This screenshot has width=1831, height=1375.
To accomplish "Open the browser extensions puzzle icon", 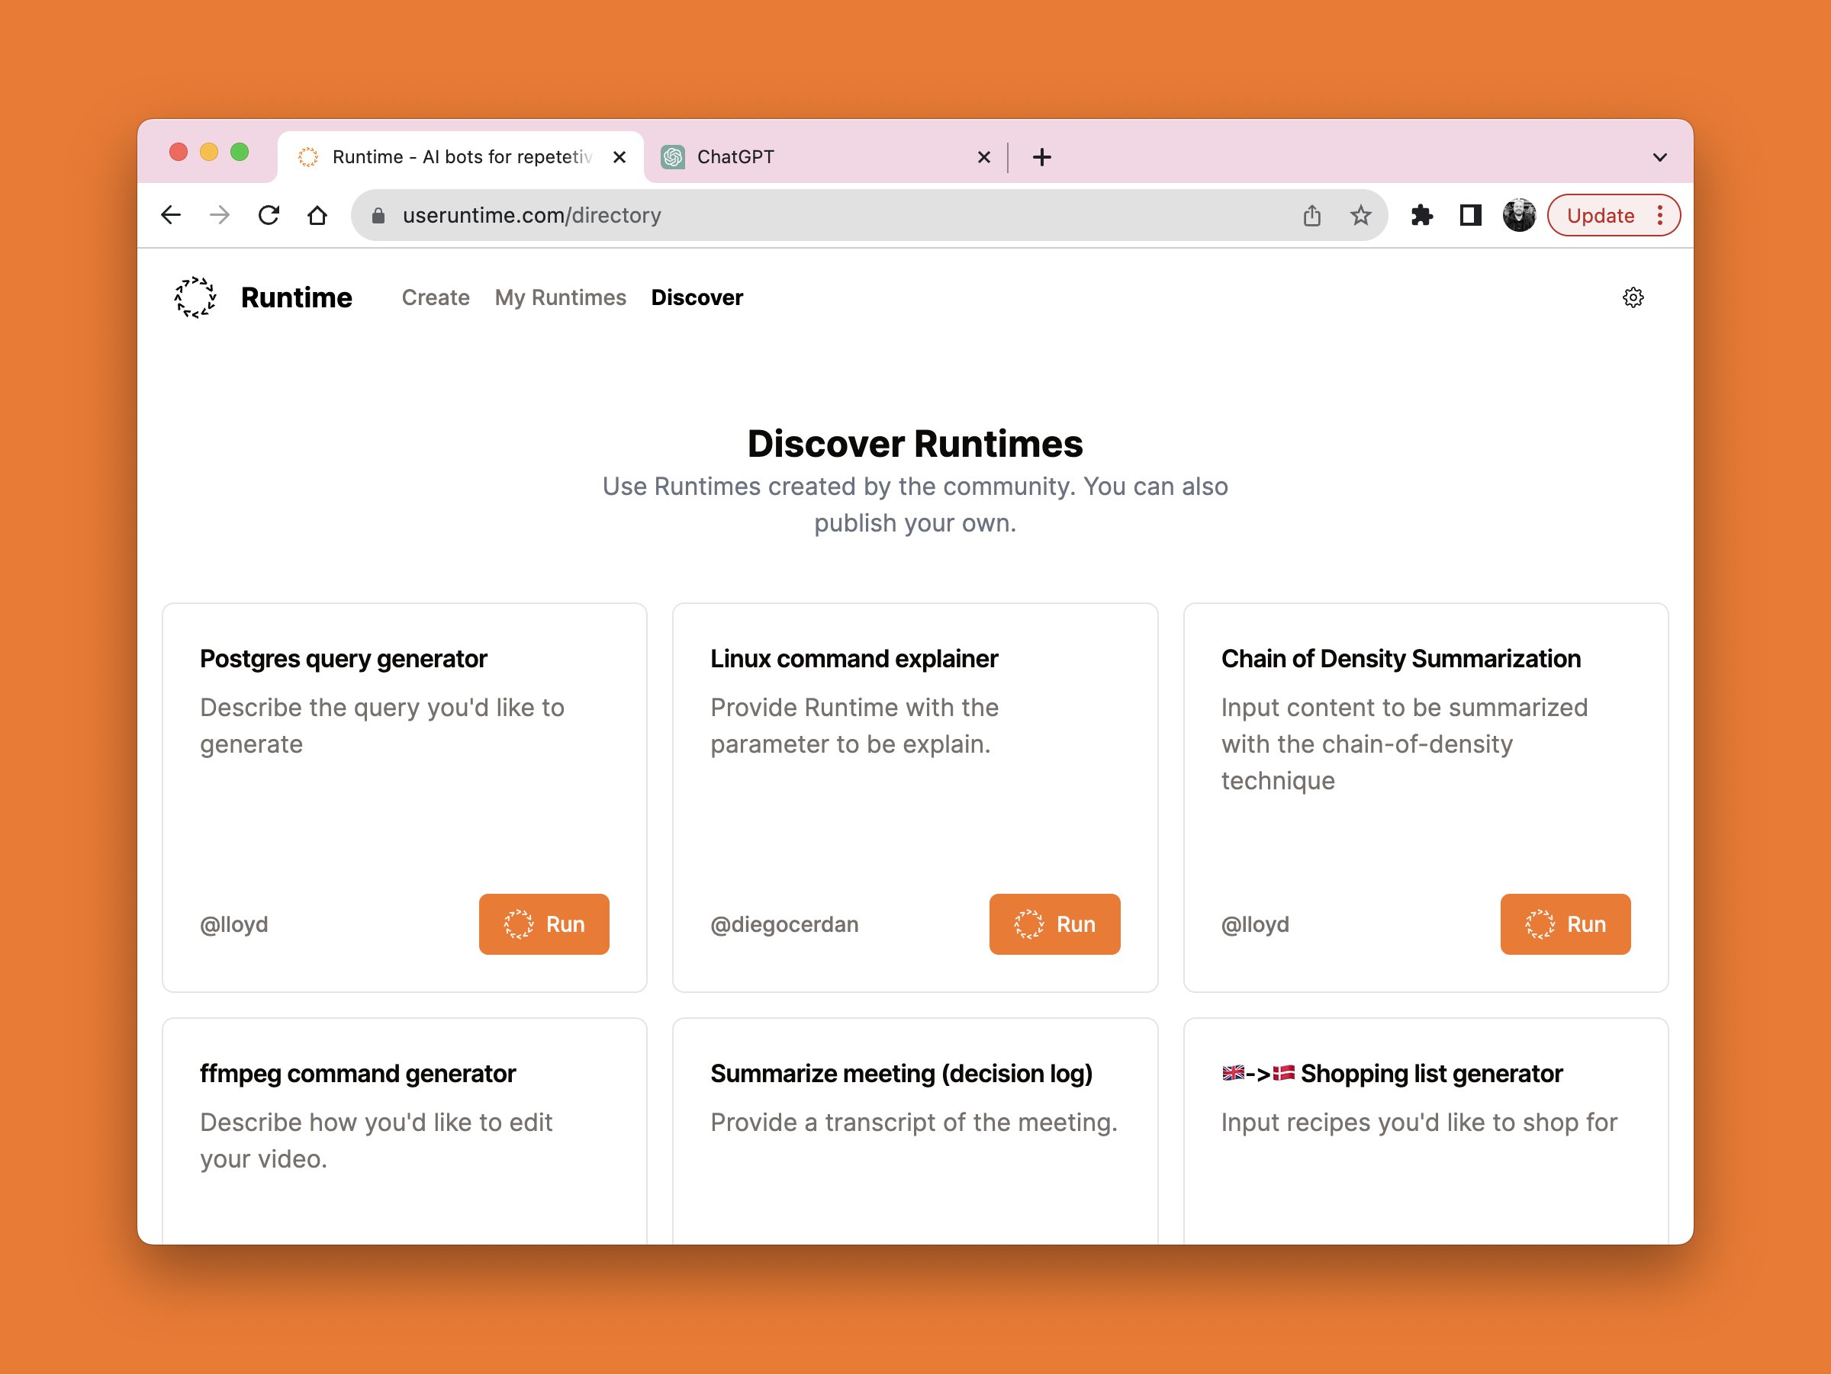I will pos(1422,215).
